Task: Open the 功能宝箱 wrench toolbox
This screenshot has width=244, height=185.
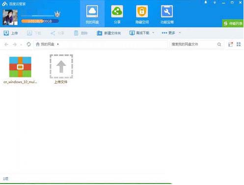Action: 167,14
